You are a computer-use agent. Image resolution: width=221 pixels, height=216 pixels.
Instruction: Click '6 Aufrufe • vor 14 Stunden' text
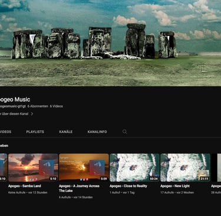click(x=75, y=197)
